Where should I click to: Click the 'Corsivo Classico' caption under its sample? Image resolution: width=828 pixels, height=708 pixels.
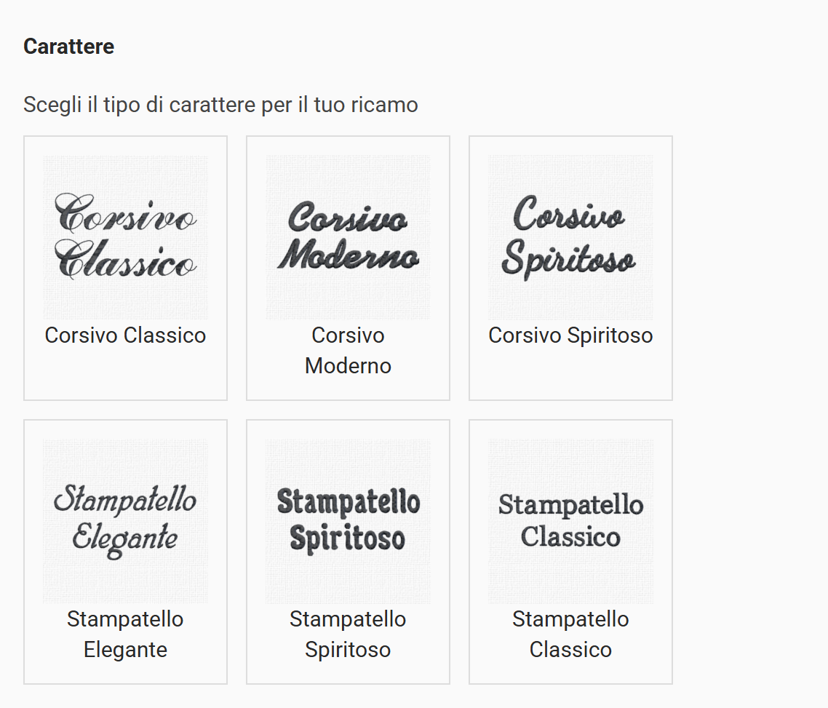tap(125, 335)
